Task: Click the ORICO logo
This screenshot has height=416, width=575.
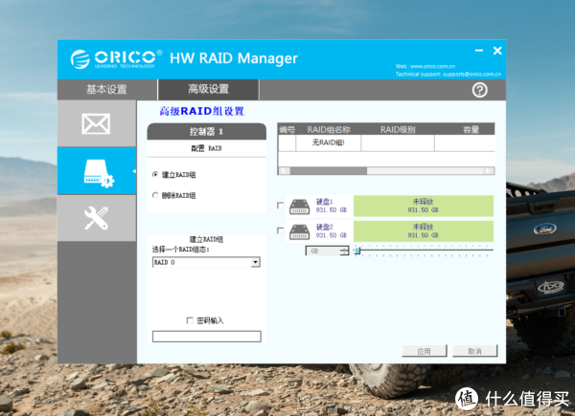Action: (115, 59)
